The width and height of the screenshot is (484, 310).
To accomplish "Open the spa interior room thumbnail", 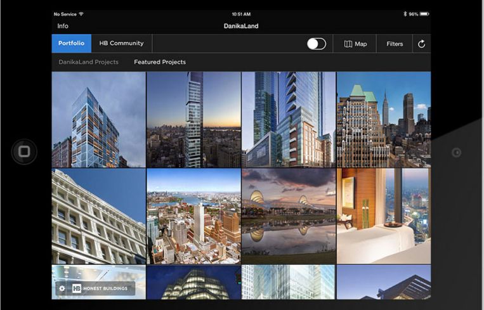I will [x=383, y=216].
